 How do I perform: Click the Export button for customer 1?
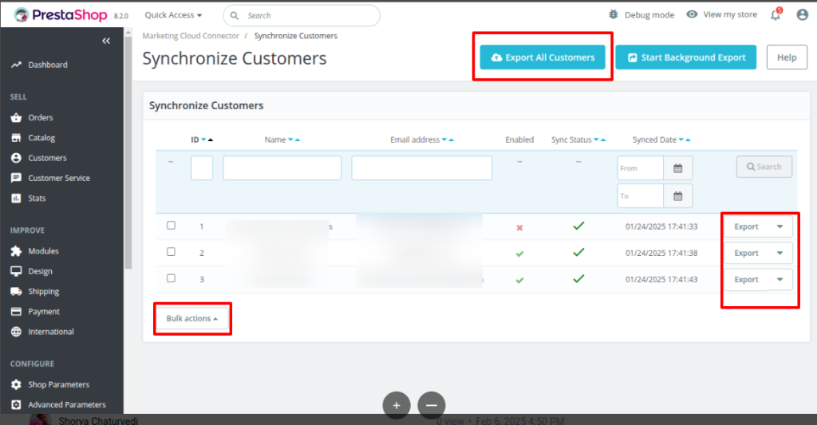(x=746, y=226)
